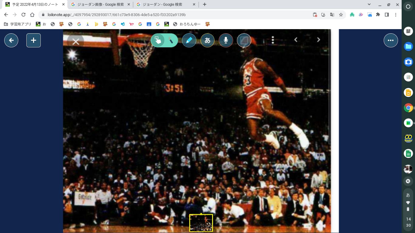The height and width of the screenshot is (233, 415).
Task: Open the Files app in the shelf
Action: click(x=408, y=46)
